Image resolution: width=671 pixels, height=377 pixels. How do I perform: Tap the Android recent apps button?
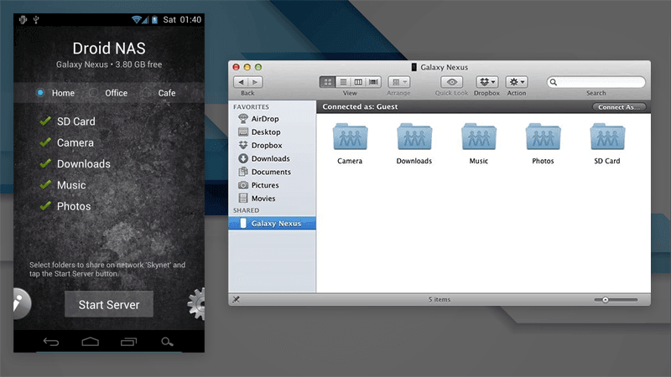(129, 342)
